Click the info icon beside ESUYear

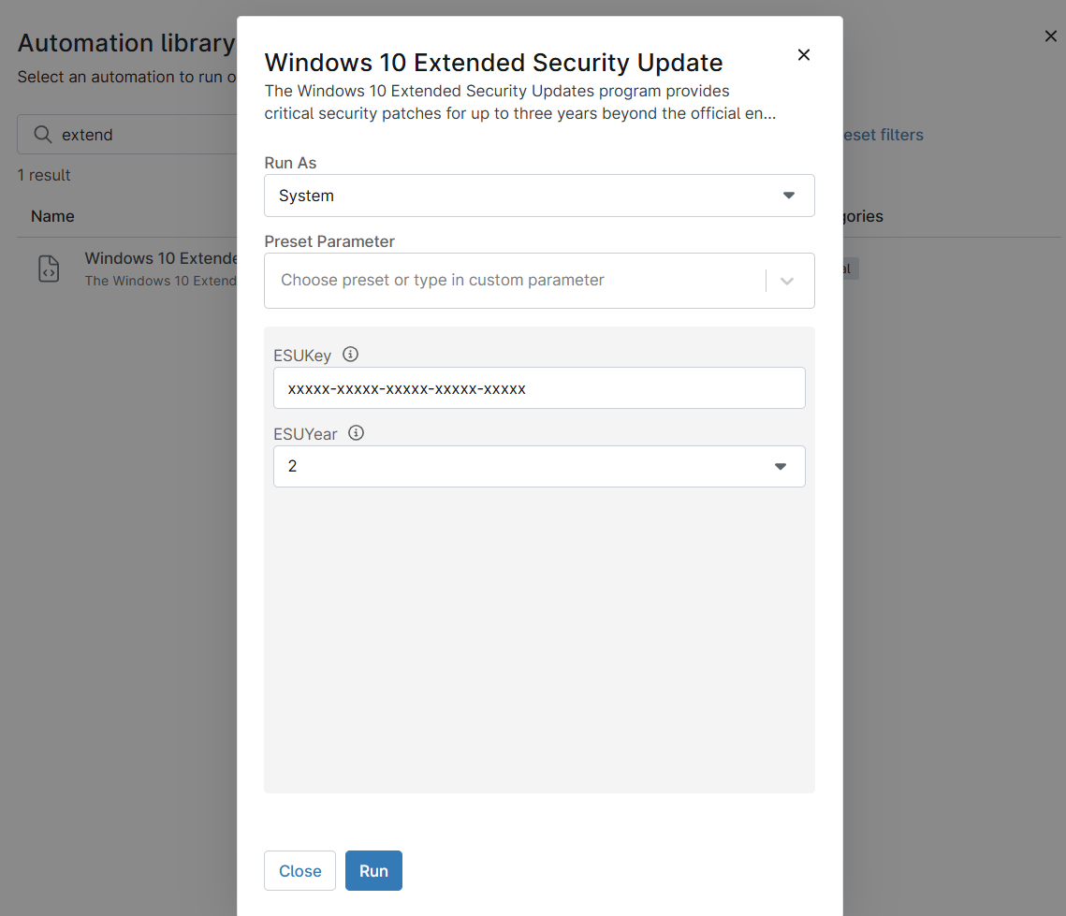356,433
